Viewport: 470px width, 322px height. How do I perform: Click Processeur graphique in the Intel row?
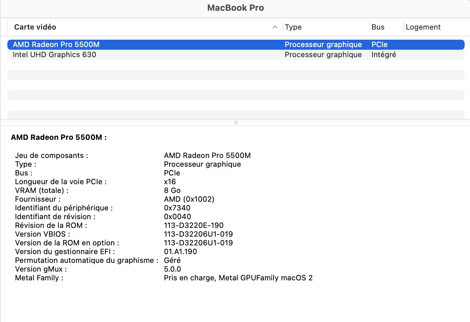click(x=323, y=55)
